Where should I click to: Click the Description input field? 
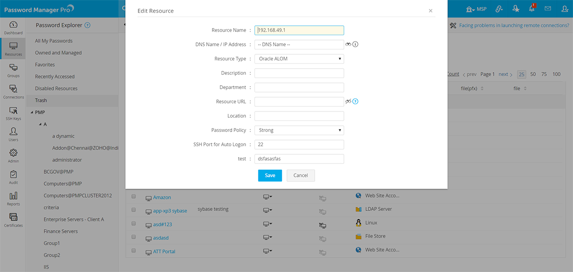point(299,73)
